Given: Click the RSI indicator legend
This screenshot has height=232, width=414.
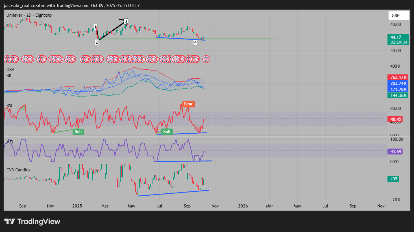Looking at the screenshot, I should pyautogui.click(x=9, y=106).
